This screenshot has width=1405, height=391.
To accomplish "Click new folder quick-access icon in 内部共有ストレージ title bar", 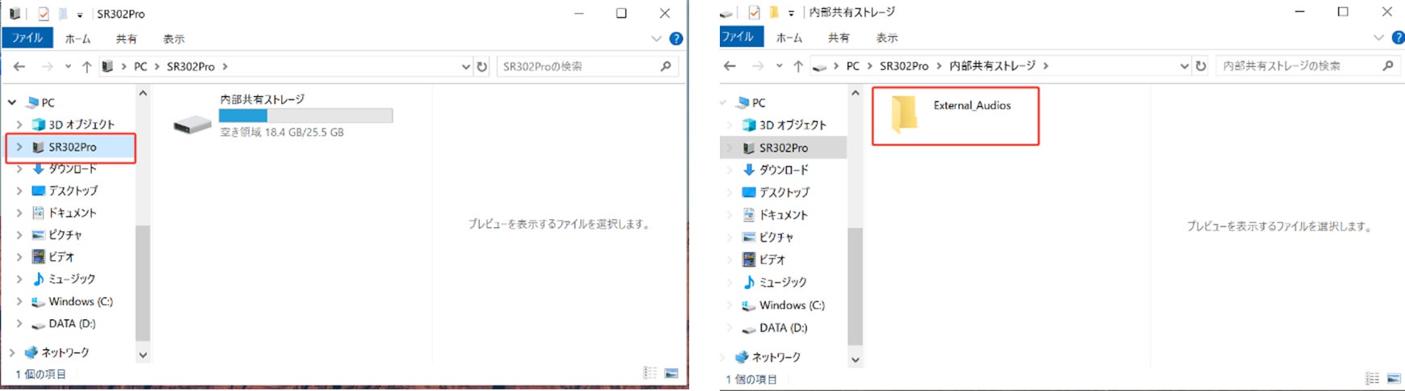I will point(774,12).
